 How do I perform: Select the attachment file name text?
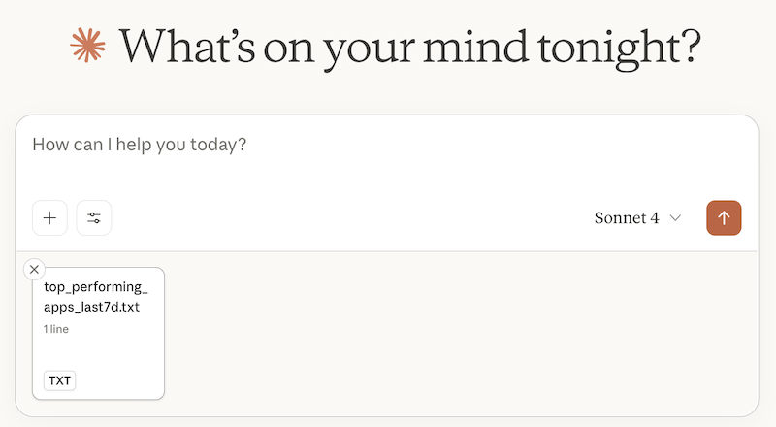coord(95,297)
